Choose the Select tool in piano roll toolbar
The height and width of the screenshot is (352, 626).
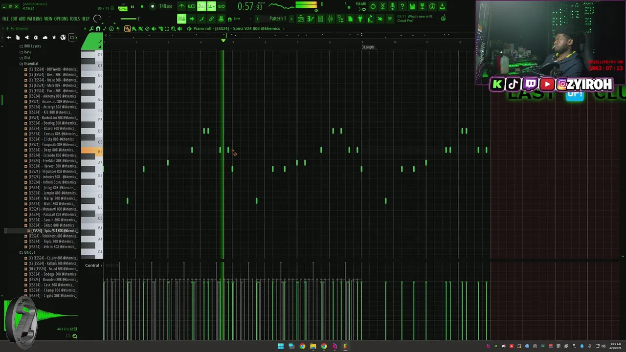(x=167, y=29)
